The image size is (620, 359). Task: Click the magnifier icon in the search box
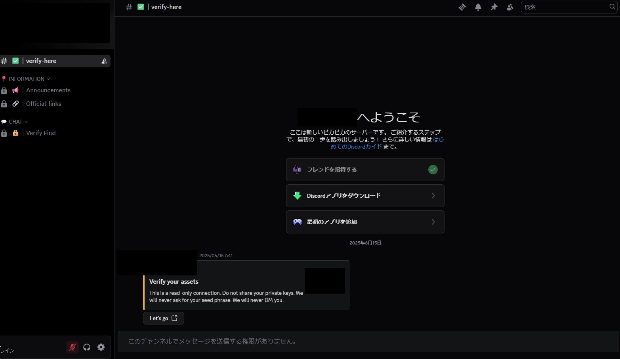point(612,7)
